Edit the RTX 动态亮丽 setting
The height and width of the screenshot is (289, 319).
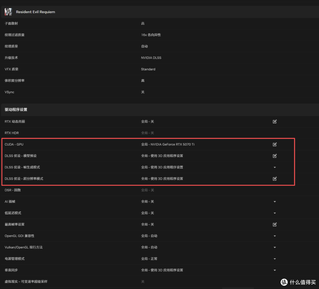pos(275,121)
